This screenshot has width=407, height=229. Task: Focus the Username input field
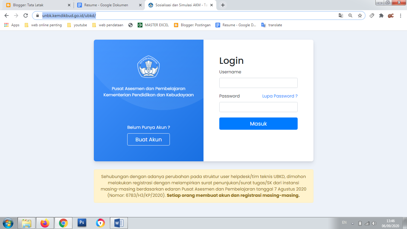tap(258, 83)
